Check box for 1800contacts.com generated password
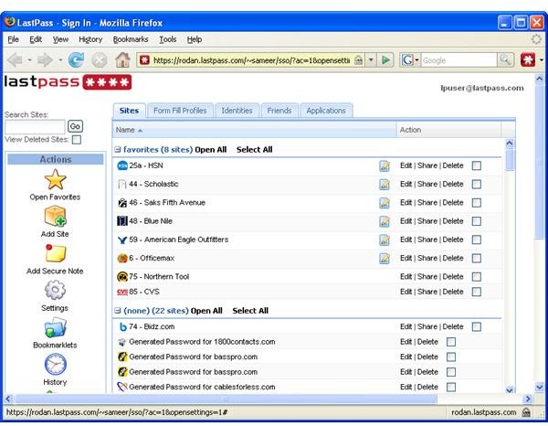This screenshot has height=426, width=548. point(451,342)
